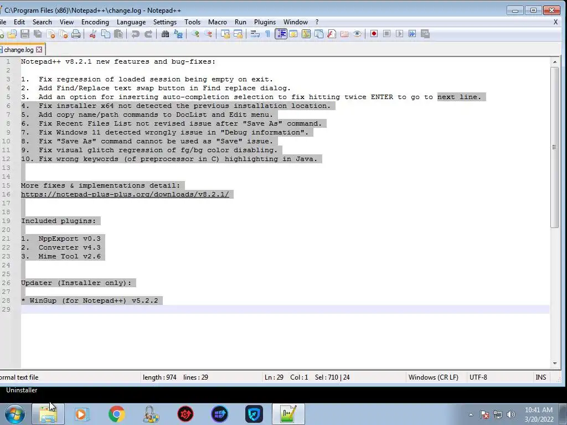Open the Function List panel icon

[332, 34]
